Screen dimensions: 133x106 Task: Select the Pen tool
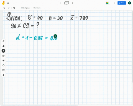coord(4,41)
